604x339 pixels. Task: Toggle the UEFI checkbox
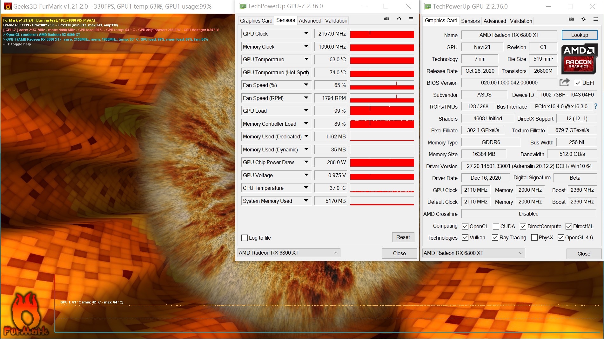point(578,83)
